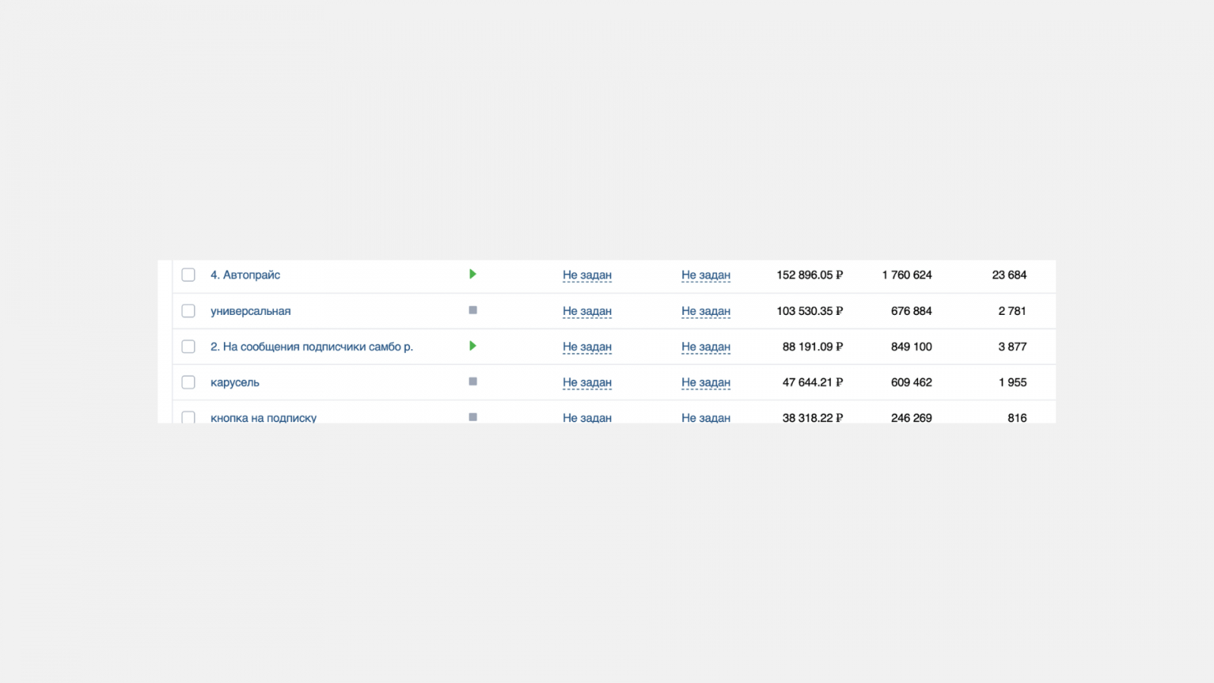Edit second 'Не задан' limit in универсальная row
Viewport: 1214px width, 683px height.
point(706,311)
